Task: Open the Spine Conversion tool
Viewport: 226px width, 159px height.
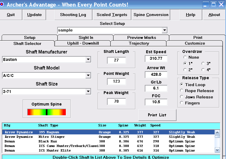Action: click(151, 15)
